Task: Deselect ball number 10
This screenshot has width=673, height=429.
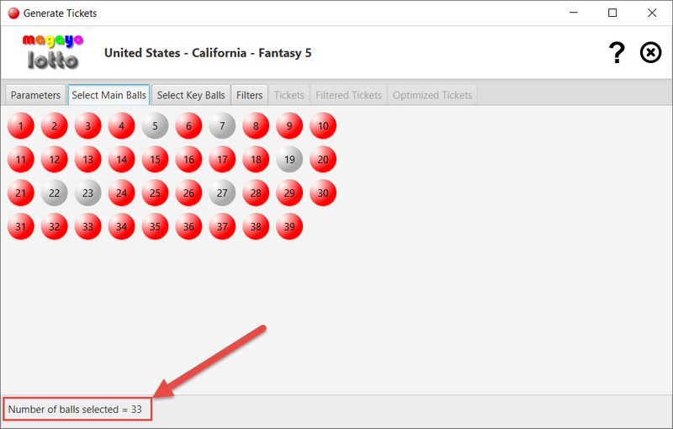Action: click(323, 125)
